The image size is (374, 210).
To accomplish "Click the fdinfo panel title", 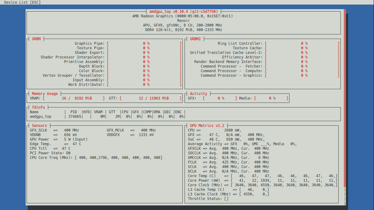I will [39, 107].
